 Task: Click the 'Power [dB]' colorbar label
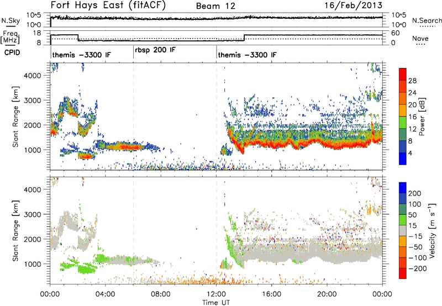(422, 117)
